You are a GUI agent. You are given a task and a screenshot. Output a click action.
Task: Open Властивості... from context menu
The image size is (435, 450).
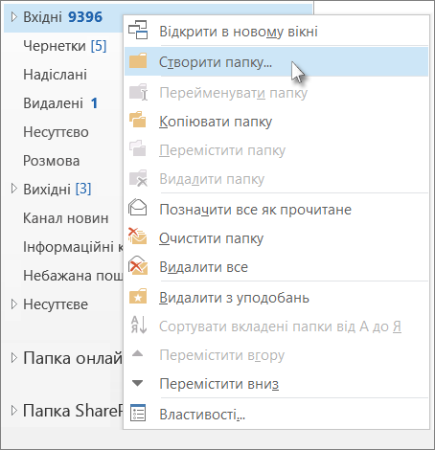point(276,415)
